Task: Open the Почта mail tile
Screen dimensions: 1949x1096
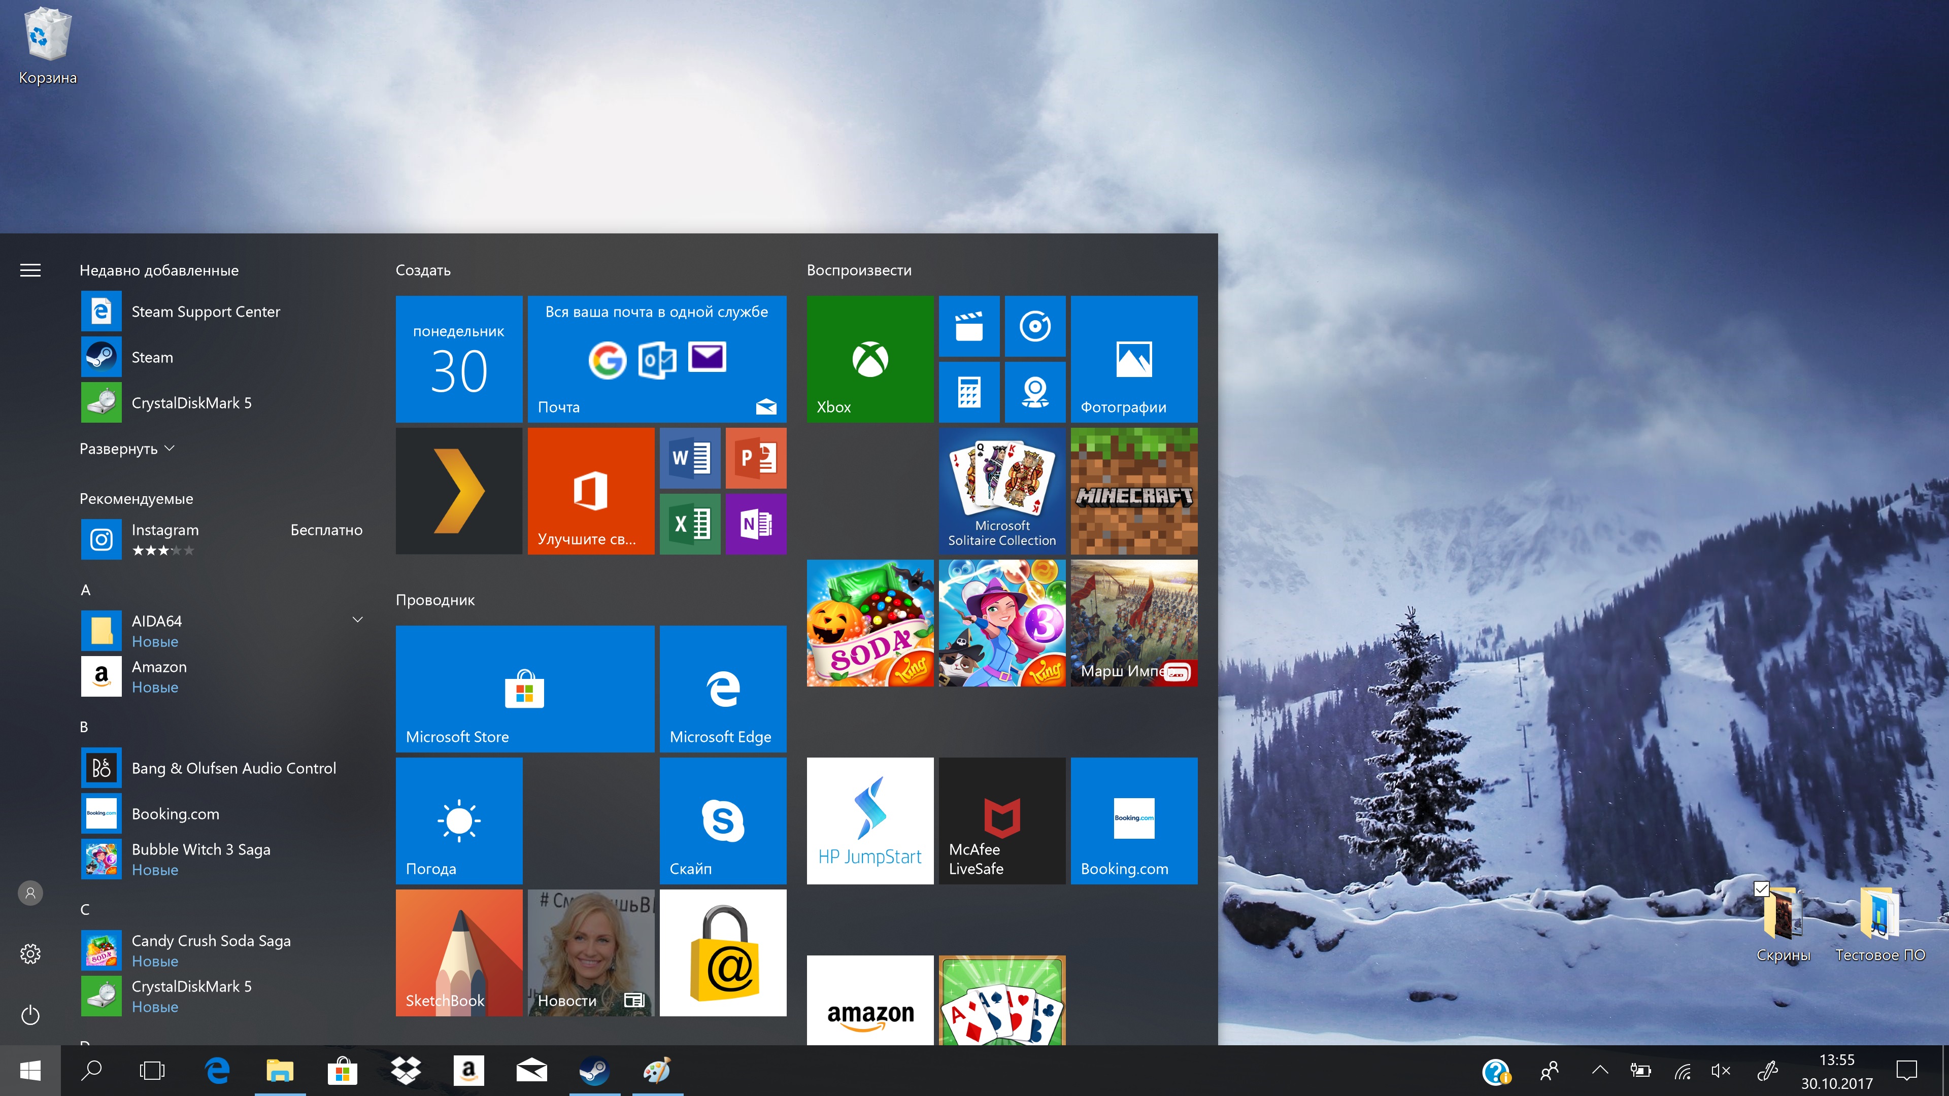Action: (657, 359)
